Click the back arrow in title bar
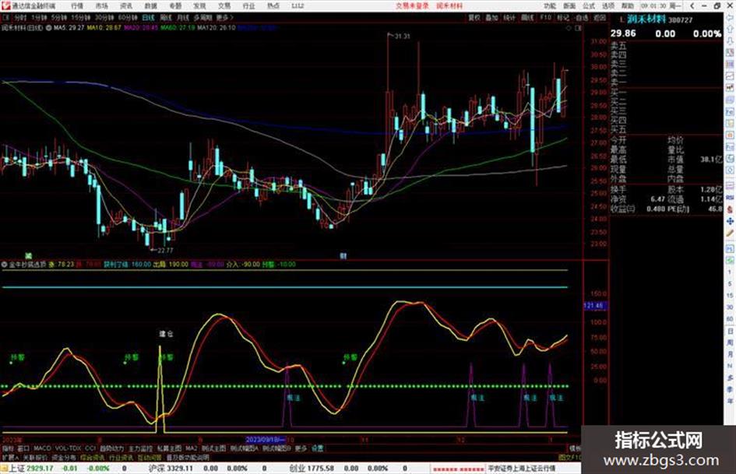 (x=692, y=6)
